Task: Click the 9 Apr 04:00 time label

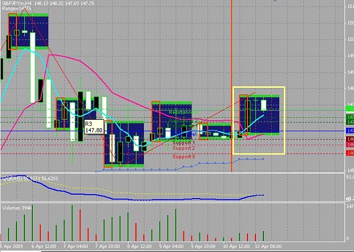Action: tap(171, 246)
